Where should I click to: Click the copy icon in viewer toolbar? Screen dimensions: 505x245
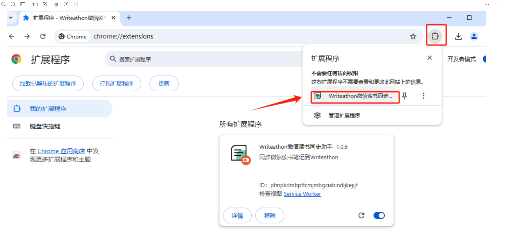coord(57,4)
